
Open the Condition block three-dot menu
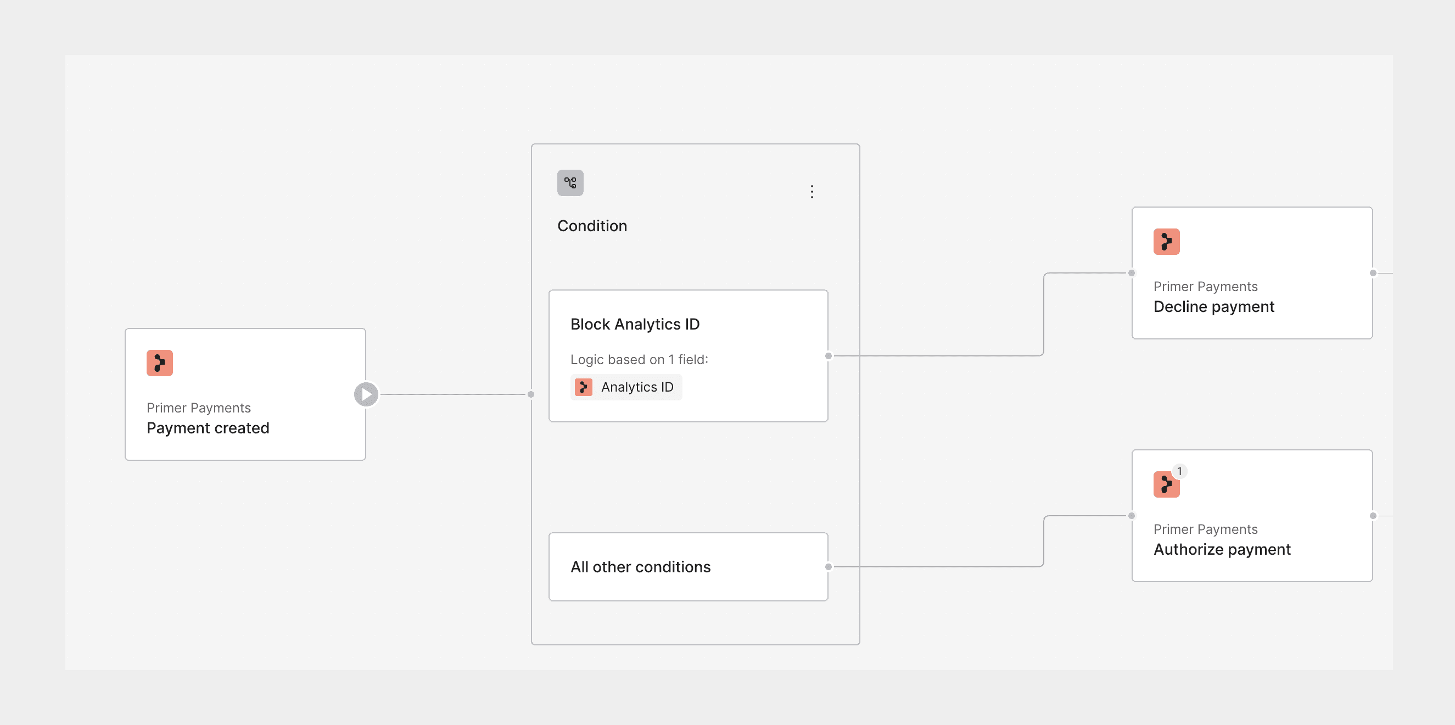pyautogui.click(x=812, y=192)
